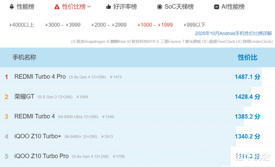Click the 1487.1 分 score
The width and height of the screenshot is (275, 167).
tap(247, 77)
